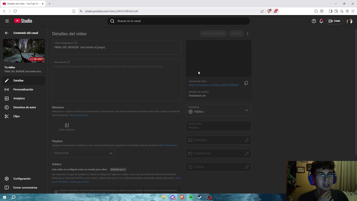Open the YouTube Studio hamburger menu
Screen dimensions: 357x201
point(7,21)
